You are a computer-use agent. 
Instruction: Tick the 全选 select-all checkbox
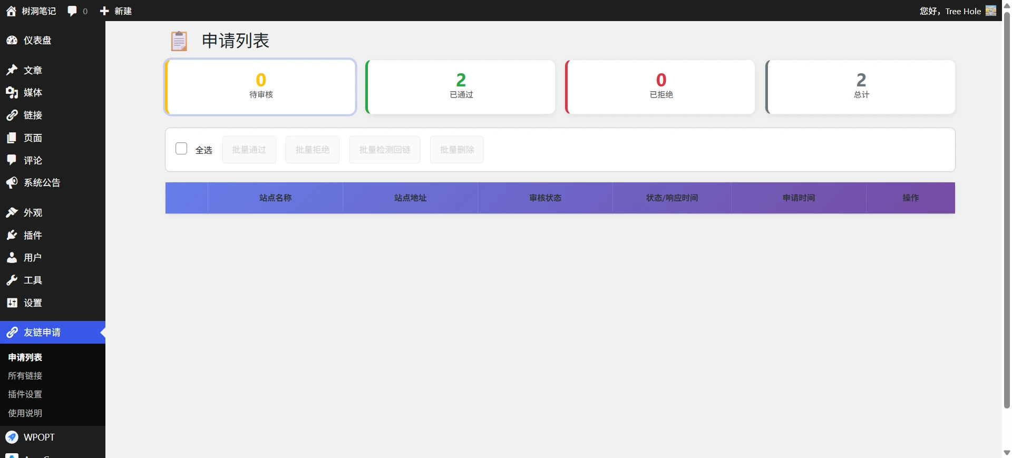point(181,149)
